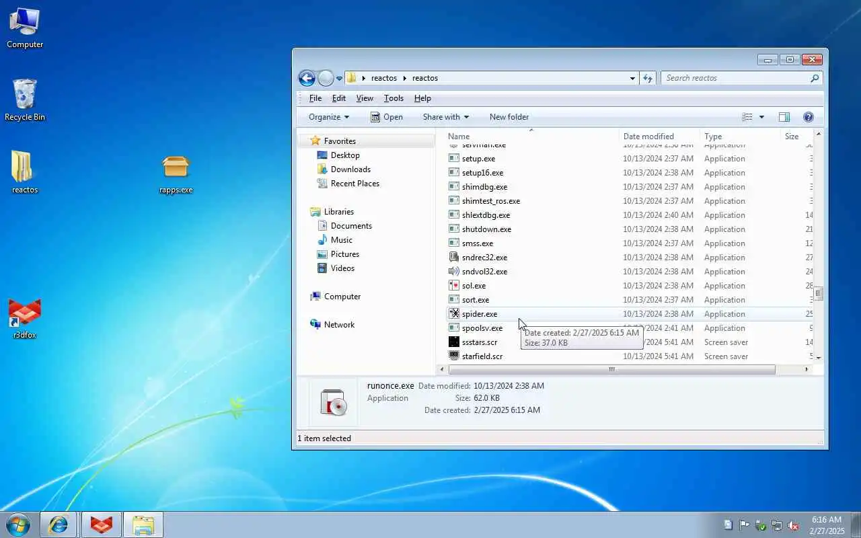Select Favorites in the navigation pane
This screenshot has height=538, width=861.
(x=340, y=141)
